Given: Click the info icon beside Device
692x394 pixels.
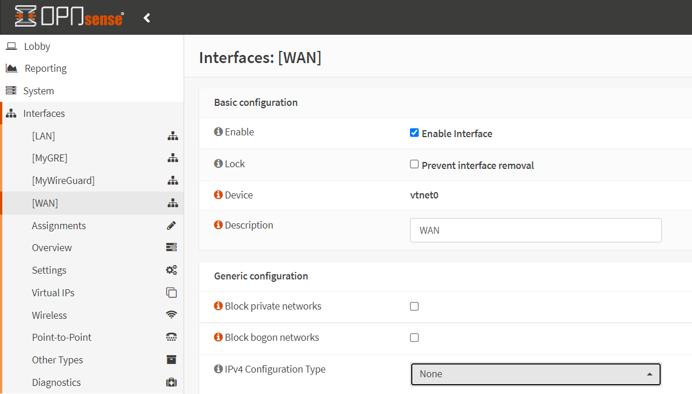Looking at the screenshot, I should (x=218, y=195).
